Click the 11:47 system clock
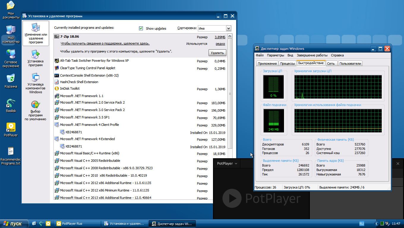Viewport: 404px width, 228px height. [x=396, y=224]
